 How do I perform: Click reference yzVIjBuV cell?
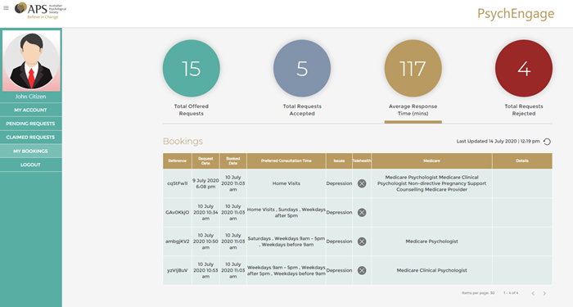coord(178,270)
